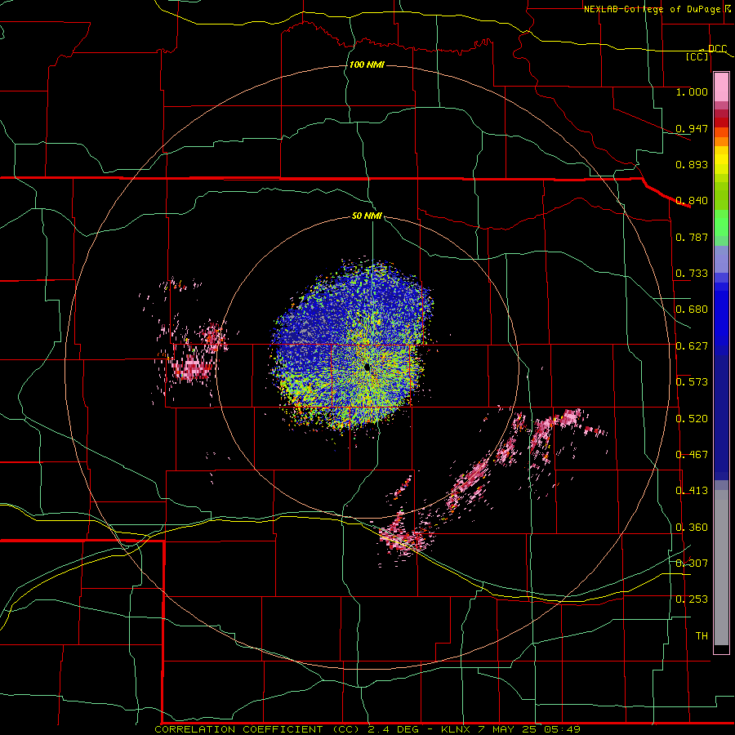Select the 0.360 scale label
Image resolution: width=735 pixels, height=735 pixels.
[x=692, y=528]
